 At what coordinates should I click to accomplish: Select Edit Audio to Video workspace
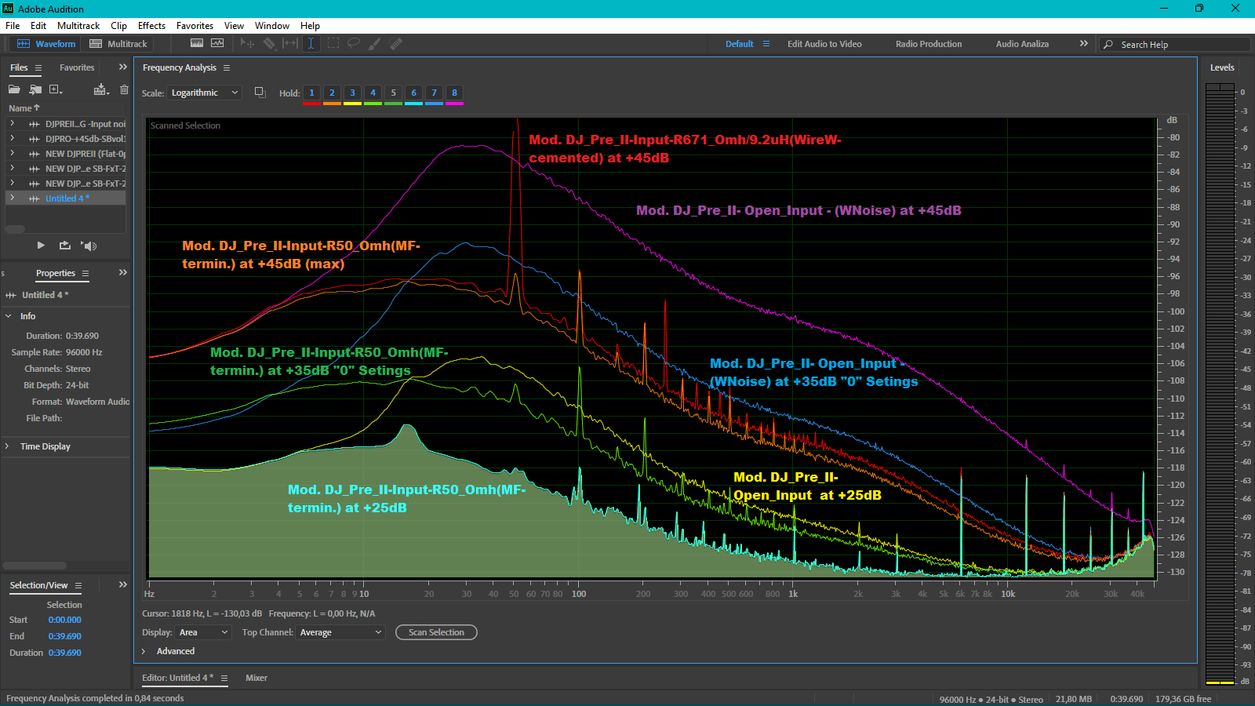tap(824, 44)
